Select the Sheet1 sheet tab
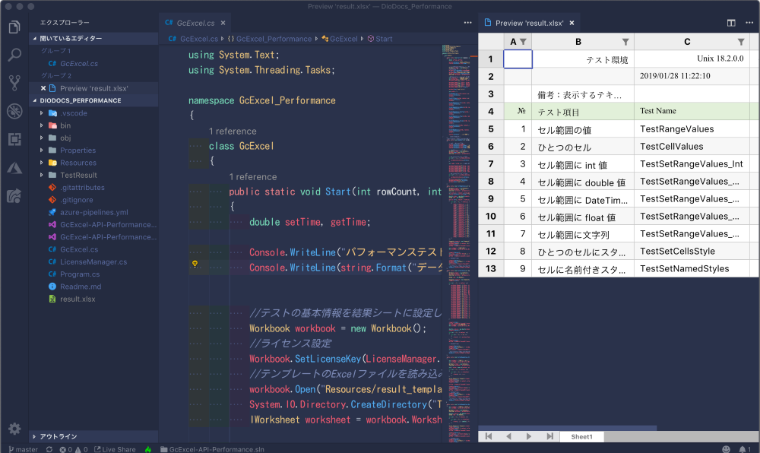 coord(581,436)
